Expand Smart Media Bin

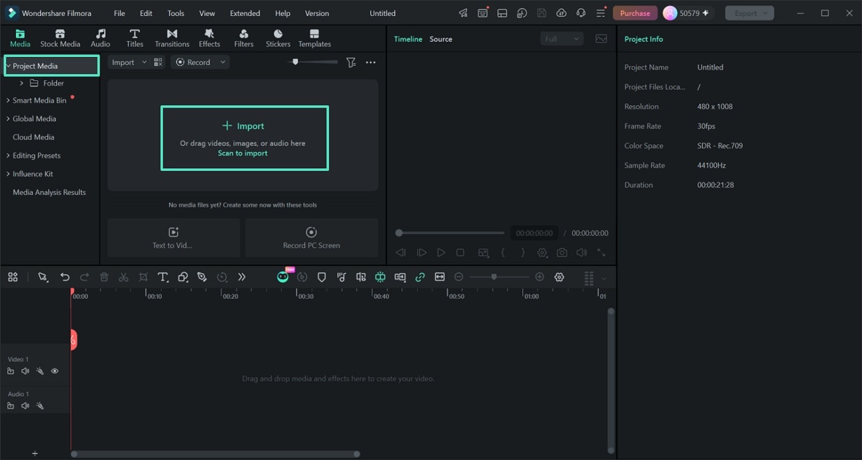point(8,101)
